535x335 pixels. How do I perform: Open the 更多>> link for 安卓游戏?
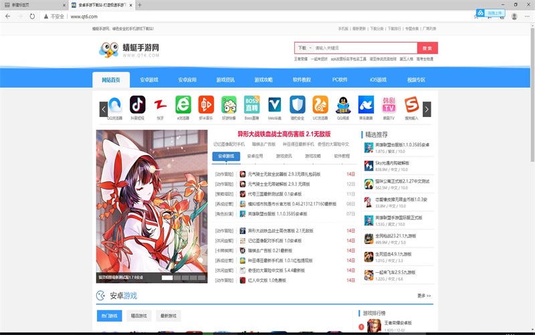point(424,296)
